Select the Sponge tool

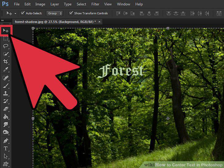(x=6, y=132)
